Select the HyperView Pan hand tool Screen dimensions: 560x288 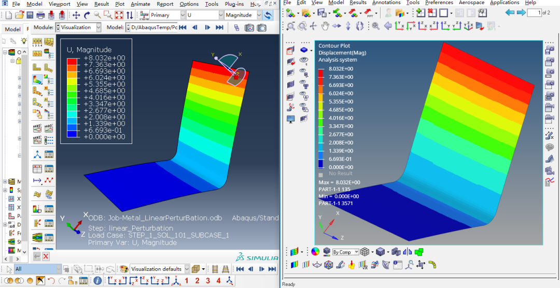tap(325, 26)
